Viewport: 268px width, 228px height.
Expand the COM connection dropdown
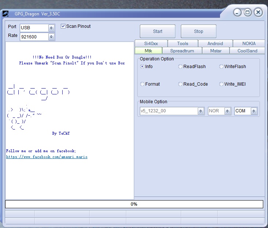click(254, 111)
